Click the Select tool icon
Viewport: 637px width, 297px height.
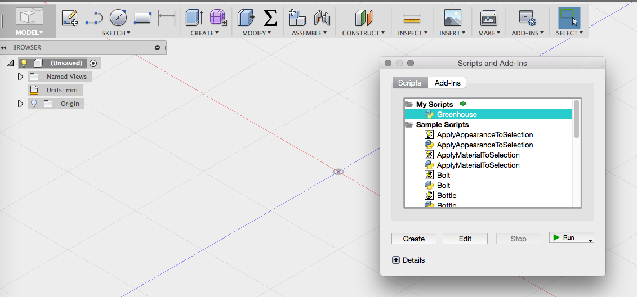569,18
